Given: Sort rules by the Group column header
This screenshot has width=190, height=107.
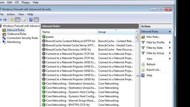Looking at the screenshot, I should 116,32.
